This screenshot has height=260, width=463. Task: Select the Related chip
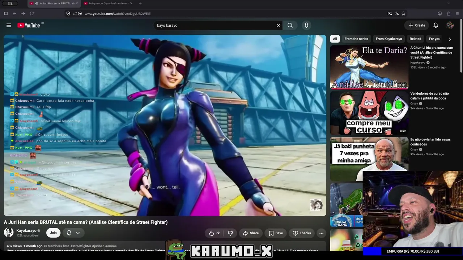[415, 39]
